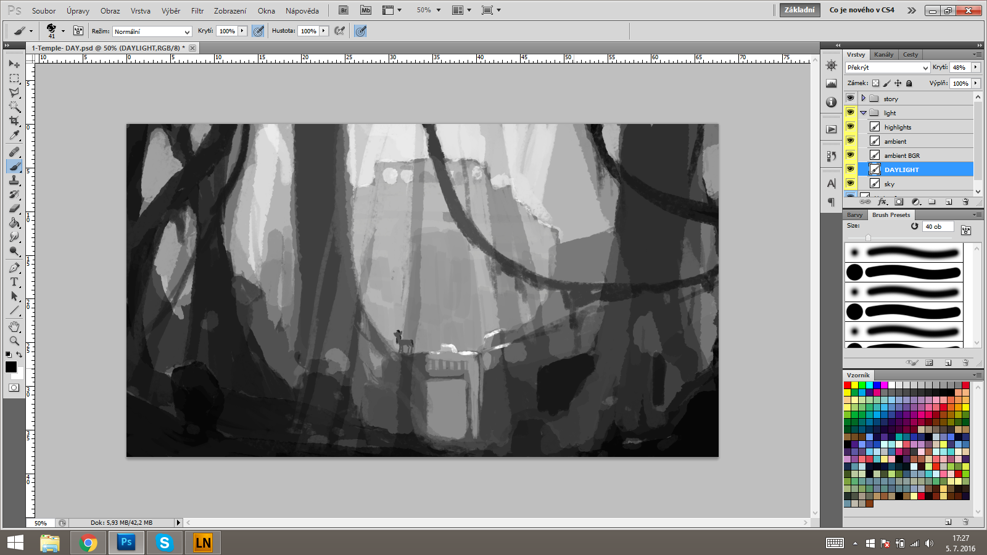
Task: Click the Pen tool icon
Action: pos(14,268)
